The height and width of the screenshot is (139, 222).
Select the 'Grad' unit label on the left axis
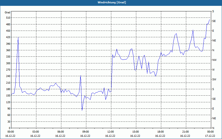7,13
